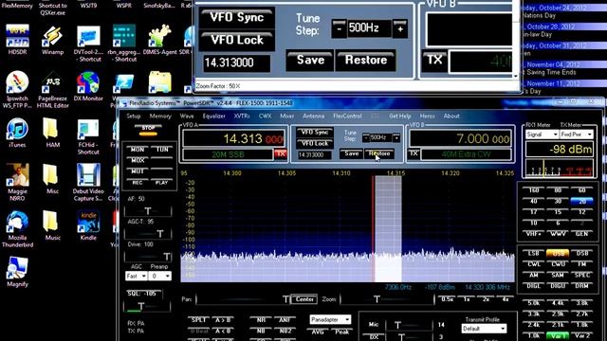Open the AGC mode dropdown set to Fast

pyautogui.click(x=136, y=276)
